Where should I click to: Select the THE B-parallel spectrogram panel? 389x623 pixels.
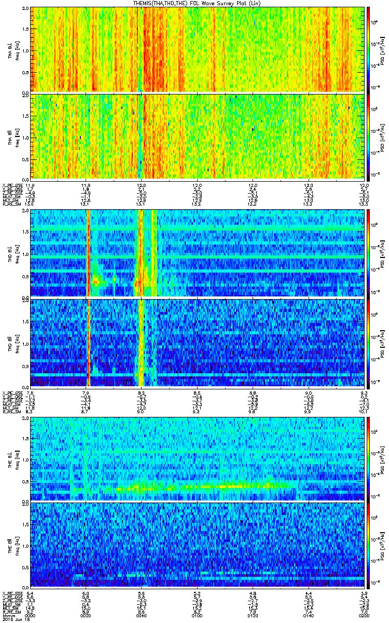(x=197, y=545)
